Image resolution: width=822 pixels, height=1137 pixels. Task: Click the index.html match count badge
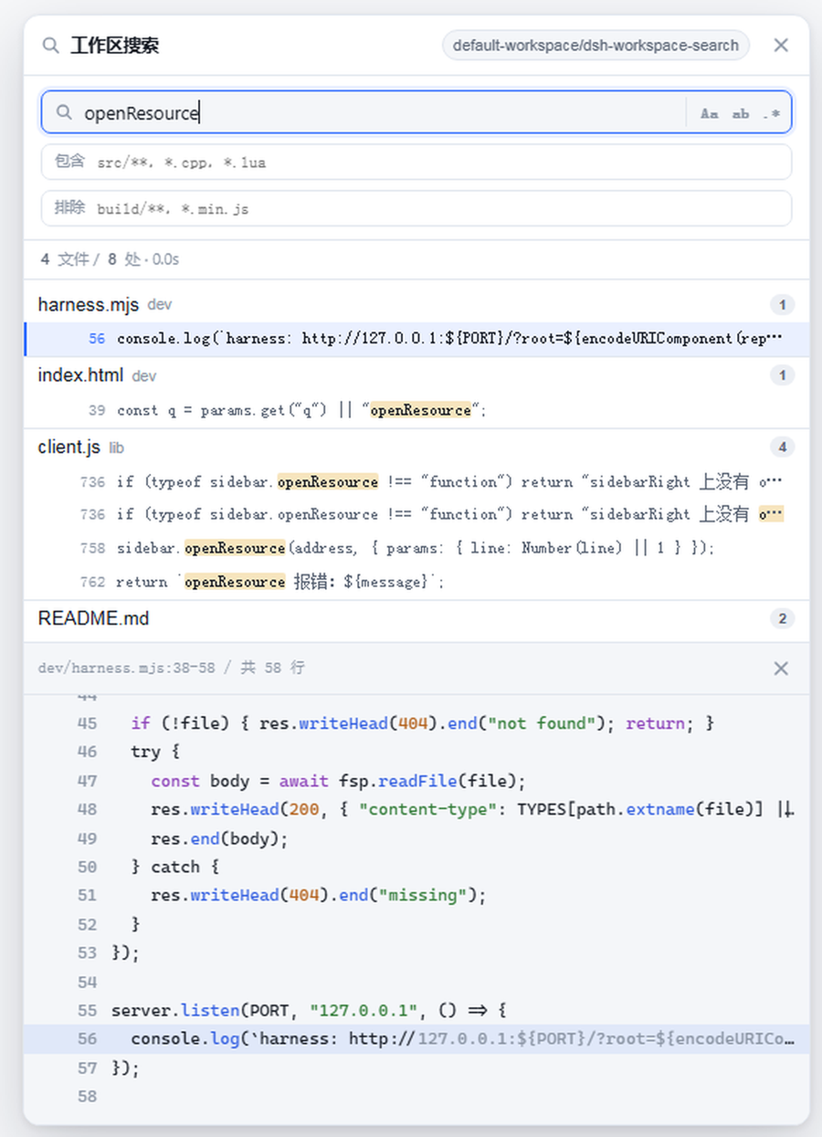(782, 375)
